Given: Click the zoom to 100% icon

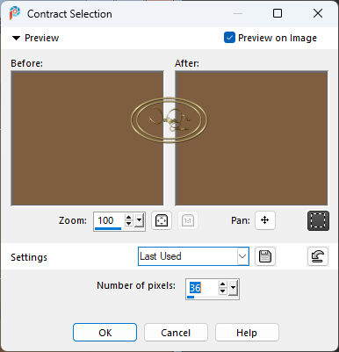Looking at the screenshot, I should (x=188, y=220).
